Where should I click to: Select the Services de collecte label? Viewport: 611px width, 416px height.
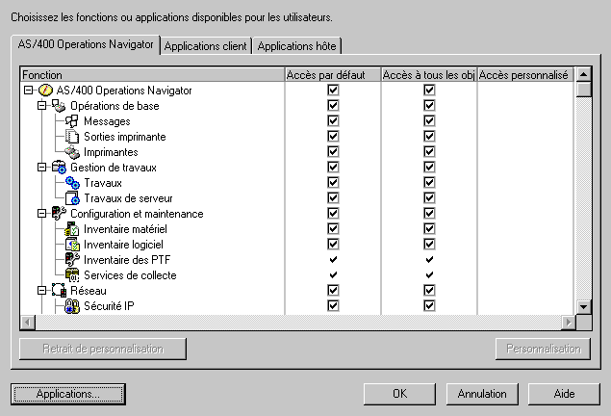pyautogui.click(x=130, y=275)
